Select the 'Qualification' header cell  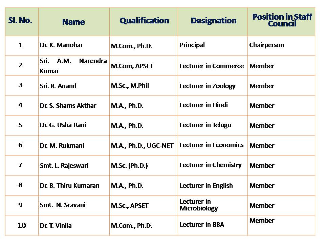tap(144, 21)
